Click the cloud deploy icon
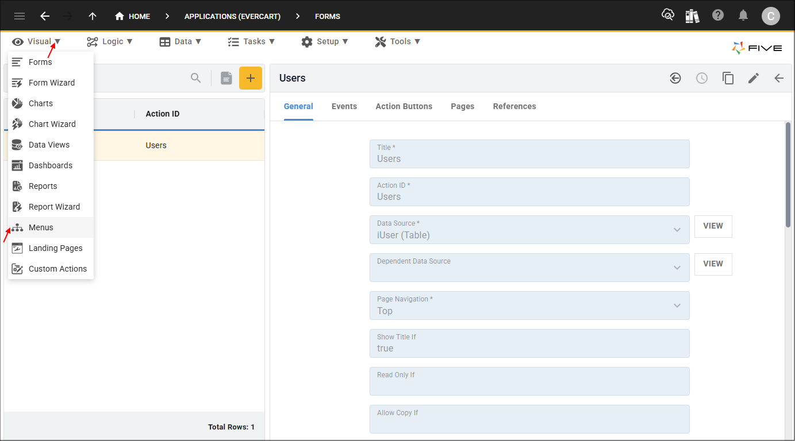The height and width of the screenshot is (441, 795). pyautogui.click(x=668, y=16)
